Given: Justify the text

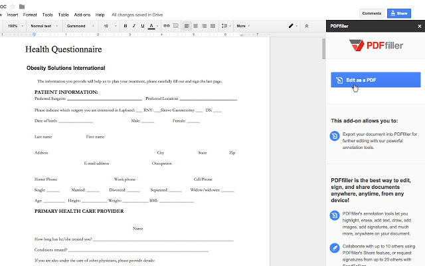Looking at the screenshot, I should point(212,26).
